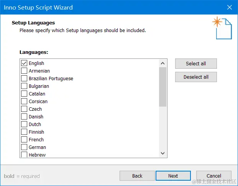
Task: Check the Dutch checkbox
Action: click(x=24, y=124)
